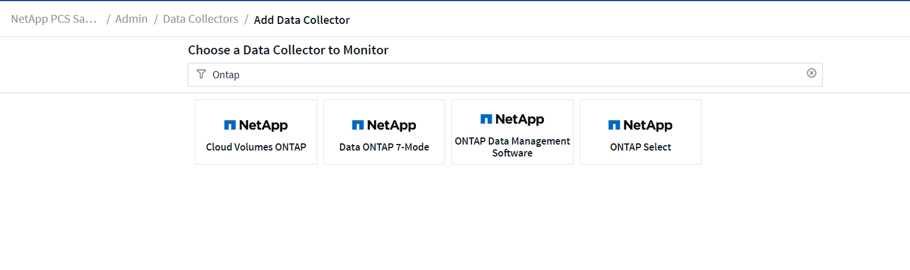This screenshot has height=270, width=910.
Task: Click the Add Data Collector breadcrumb title
Action: pyautogui.click(x=302, y=20)
